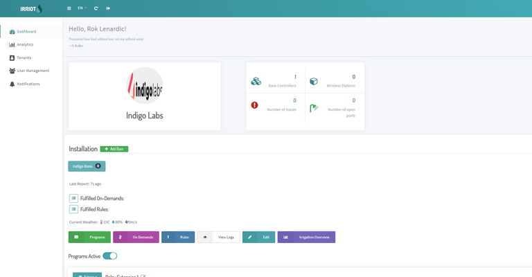Click the Base Controllers label
This screenshot has height=277, width=532.
[282, 86]
